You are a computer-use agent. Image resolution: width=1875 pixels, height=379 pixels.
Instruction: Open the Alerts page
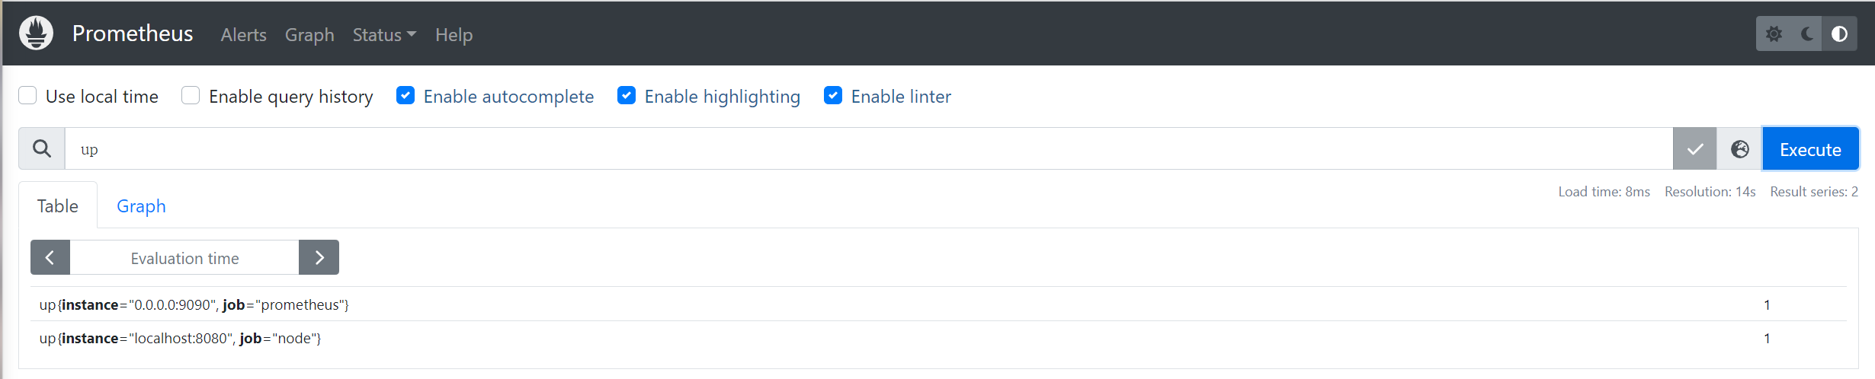tap(243, 35)
